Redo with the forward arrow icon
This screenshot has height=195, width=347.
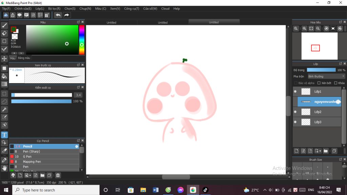66,15
